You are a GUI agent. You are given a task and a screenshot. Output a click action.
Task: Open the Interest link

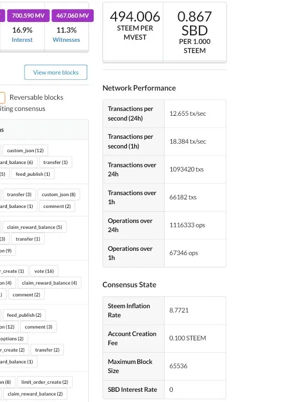click(22, 40)
